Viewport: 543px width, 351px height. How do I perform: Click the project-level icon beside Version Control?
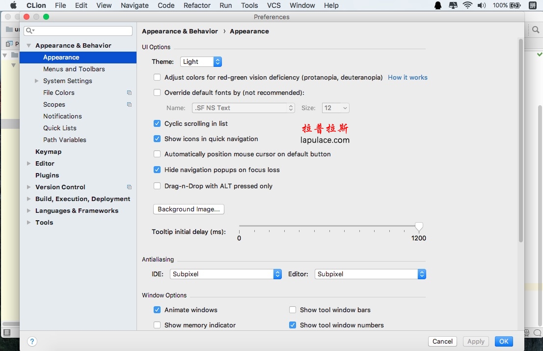pos(129,187)
